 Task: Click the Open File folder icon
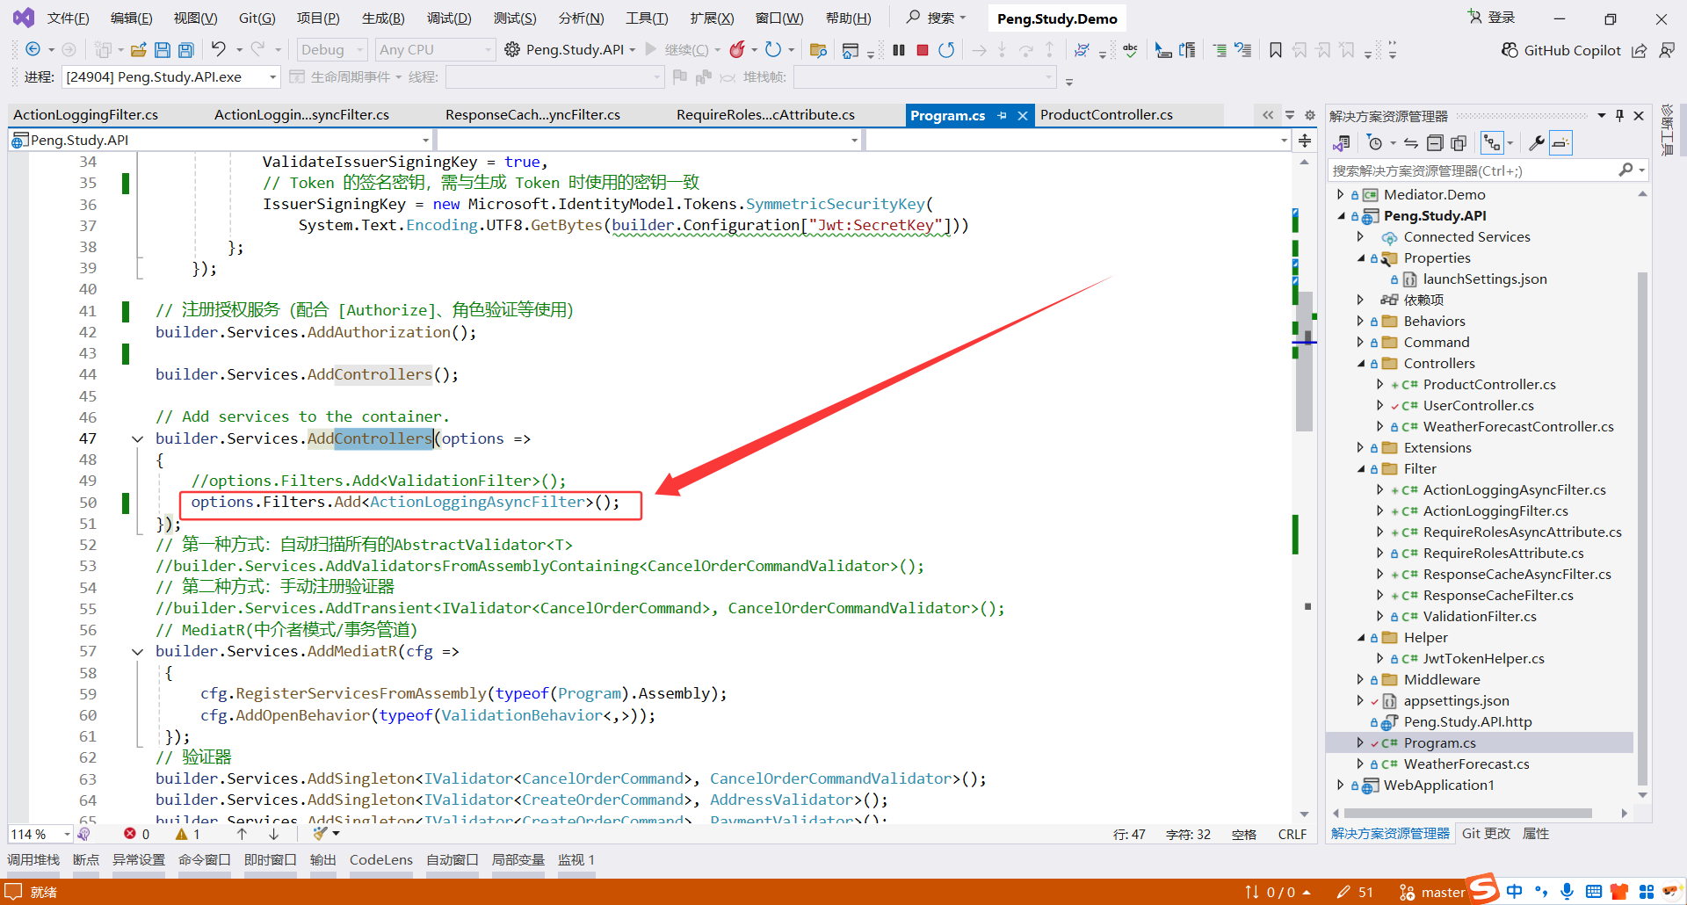(138, 50)
